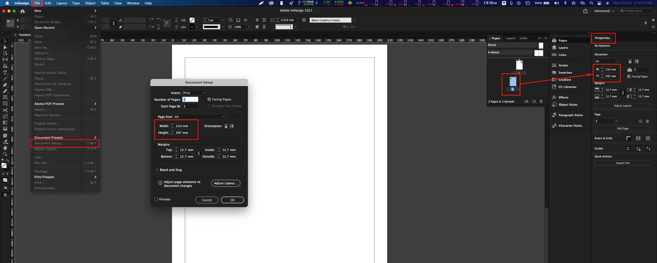Click Cancel in Document Setup
657x263 pixels.
207,200
